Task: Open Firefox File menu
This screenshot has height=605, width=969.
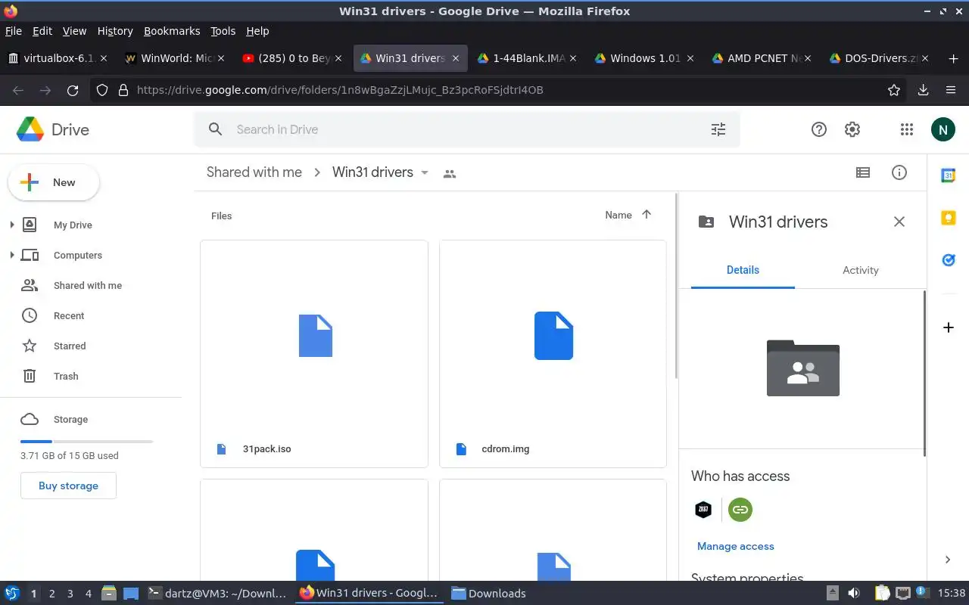Action: pos(14,31)
